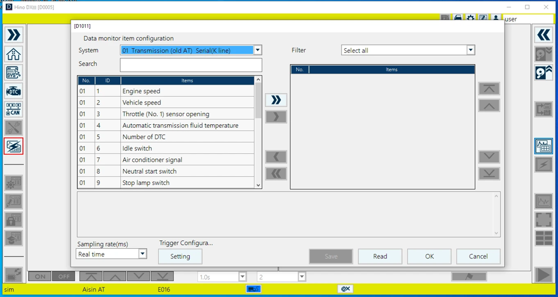
Task: Click the E016 status bar text
Action: click(x=164, y=289)
